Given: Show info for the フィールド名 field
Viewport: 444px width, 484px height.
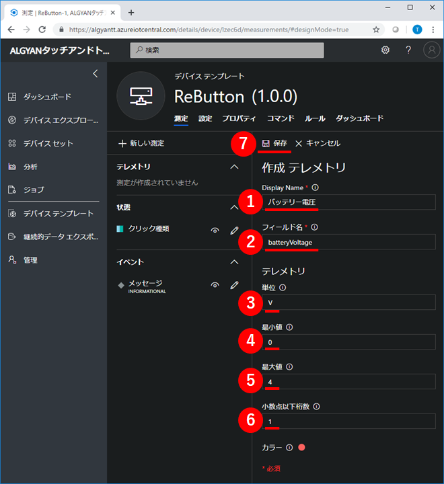Looking at the screenshot, I should (314, 227).
